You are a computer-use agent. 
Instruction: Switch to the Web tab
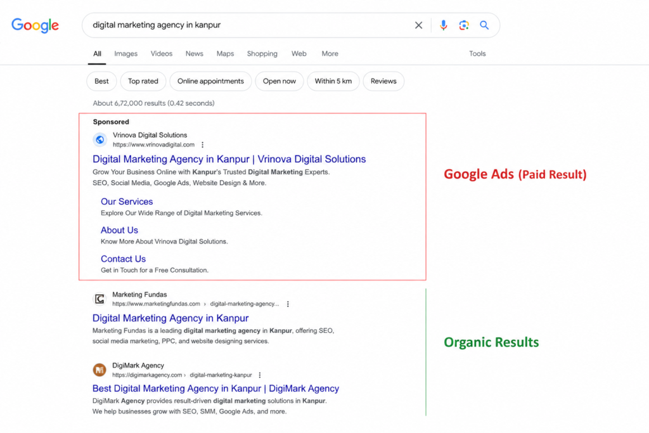(299, 54)
